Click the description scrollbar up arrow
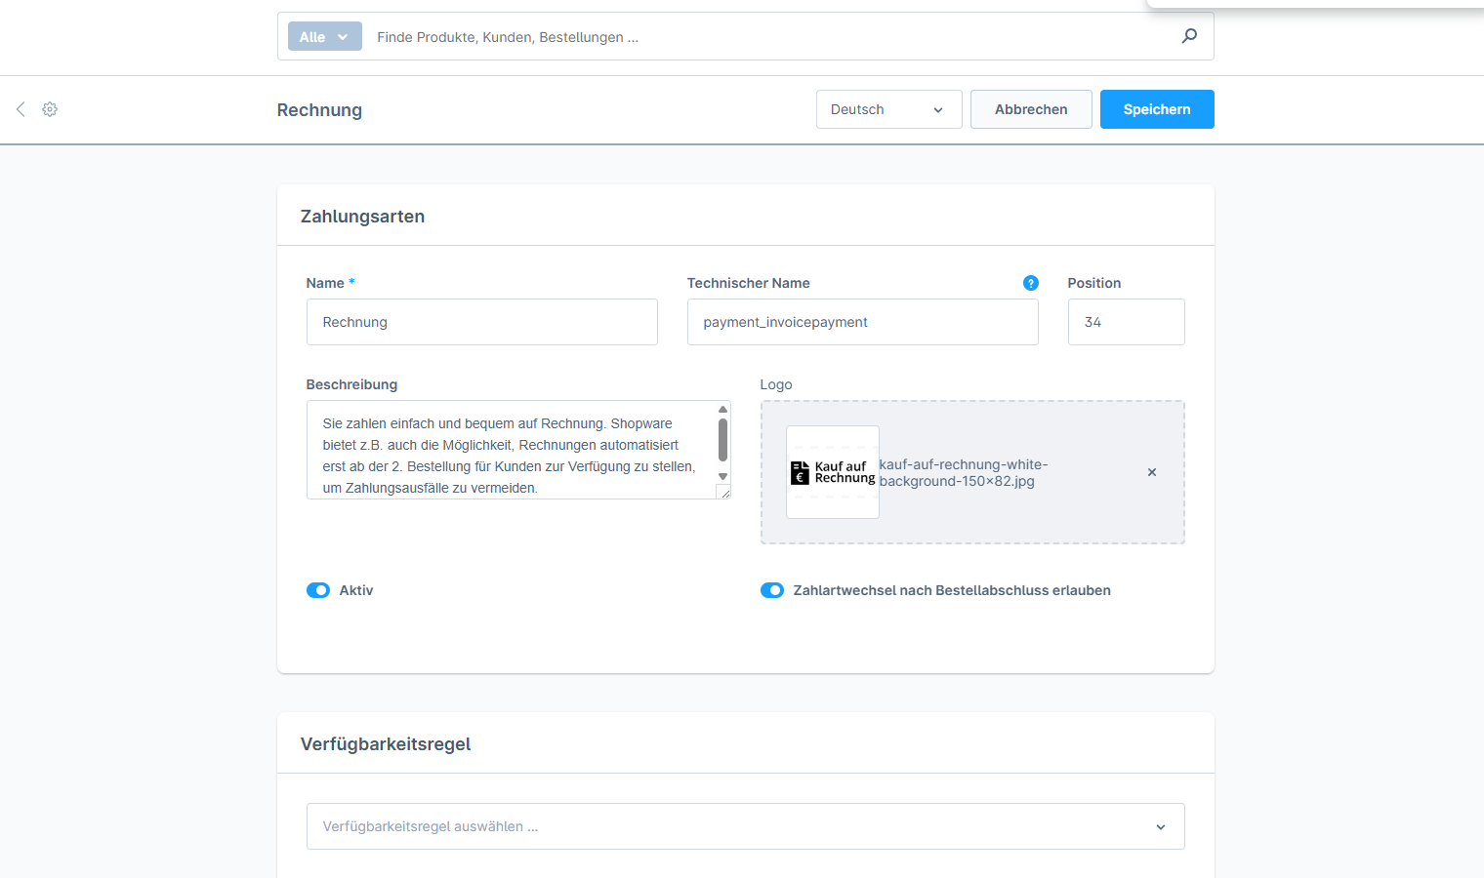This screenshot has height=878, width=1484. tap(722, 410)
